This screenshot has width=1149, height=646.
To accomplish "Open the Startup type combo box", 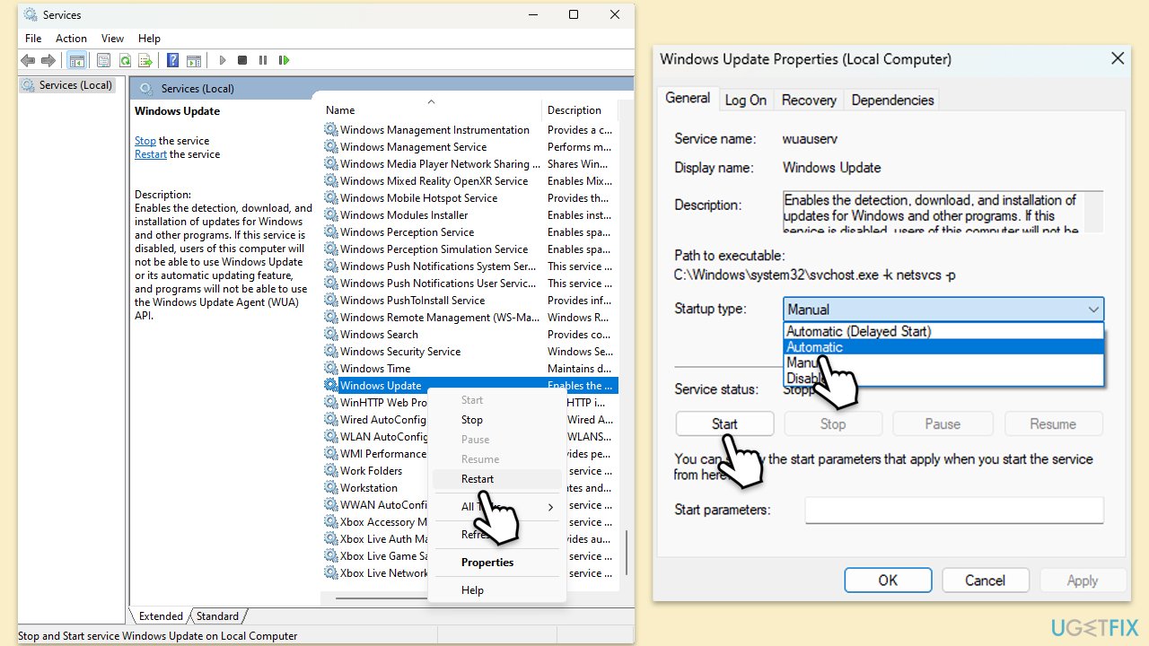I will click(943, 309).
